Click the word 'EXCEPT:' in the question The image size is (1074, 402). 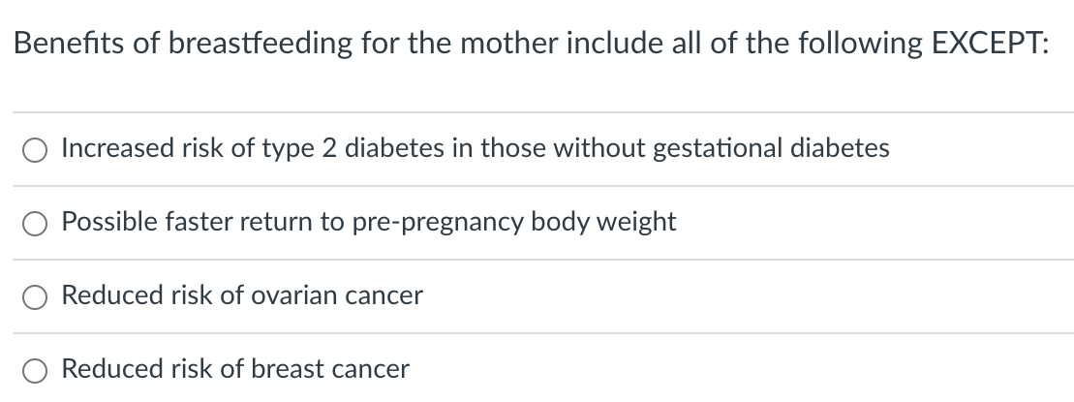[990, 44]
